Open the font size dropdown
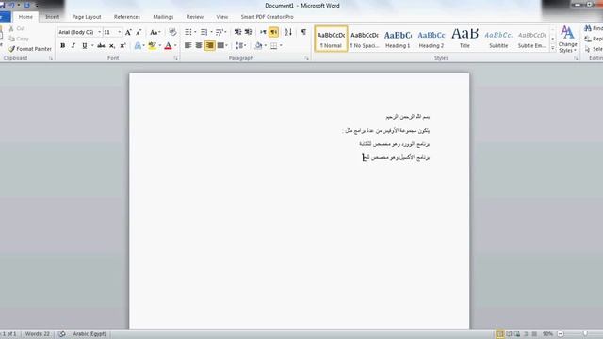The height and width of the screenshot is (339, 603). pos(120,32)
